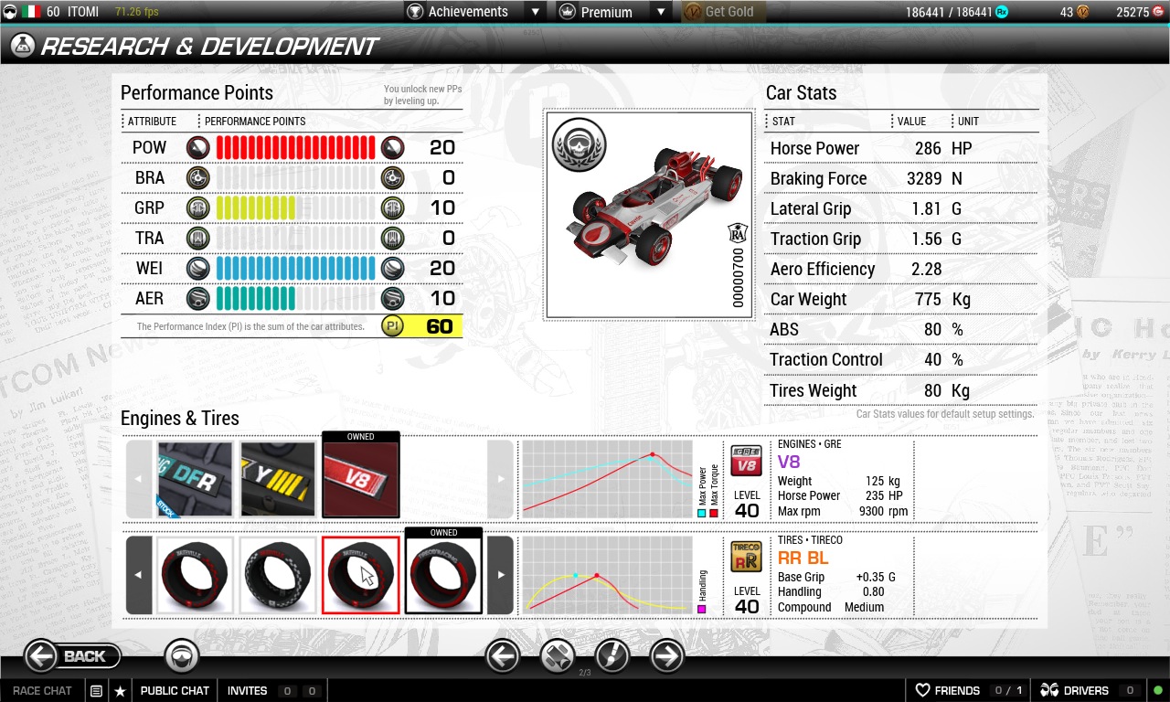The width and height of the screenshot is (1170, 702).
Task: Expand the Premium dropdown
Action: [x=660, y=12]
